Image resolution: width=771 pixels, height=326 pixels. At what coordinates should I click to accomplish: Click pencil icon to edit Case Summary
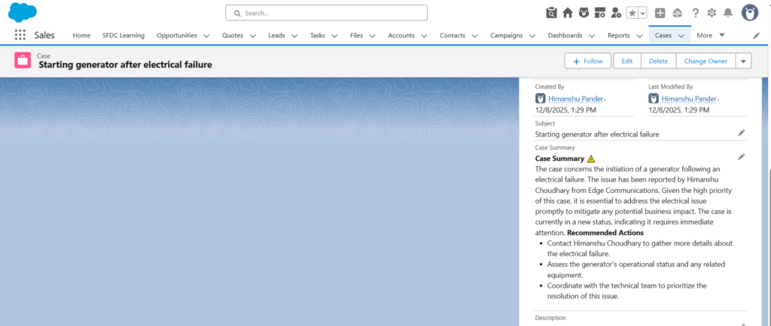pyautogui.click(x=742, y=157)
